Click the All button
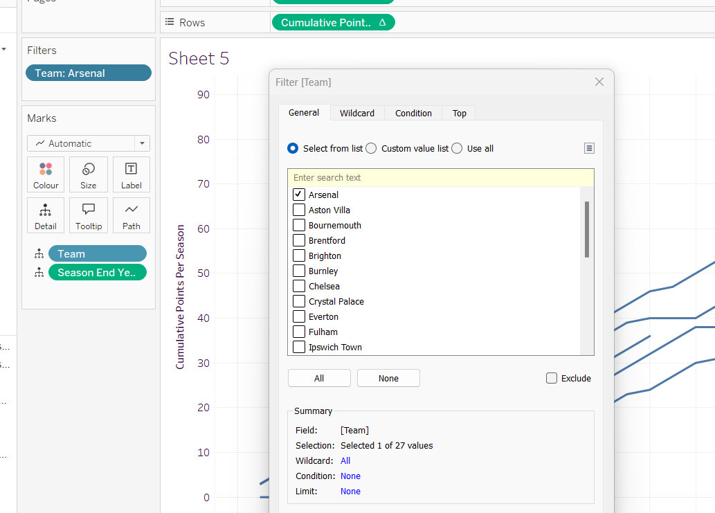Image resolution: width=715 pixels, height=513 pixels. (x=319, y=378)
